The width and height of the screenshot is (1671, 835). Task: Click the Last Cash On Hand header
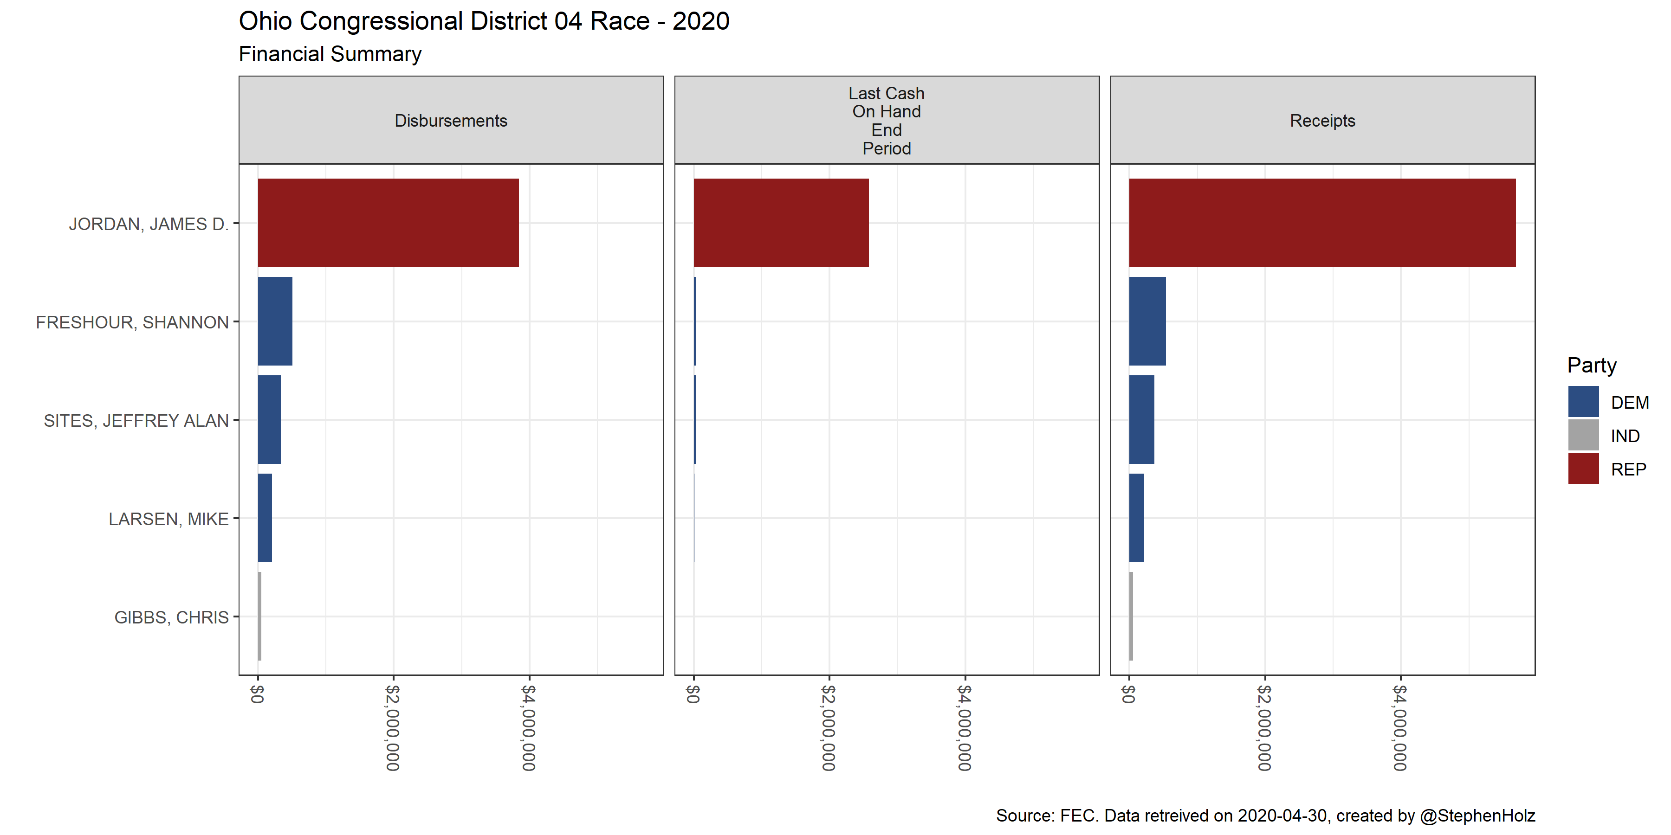[886, 121]
